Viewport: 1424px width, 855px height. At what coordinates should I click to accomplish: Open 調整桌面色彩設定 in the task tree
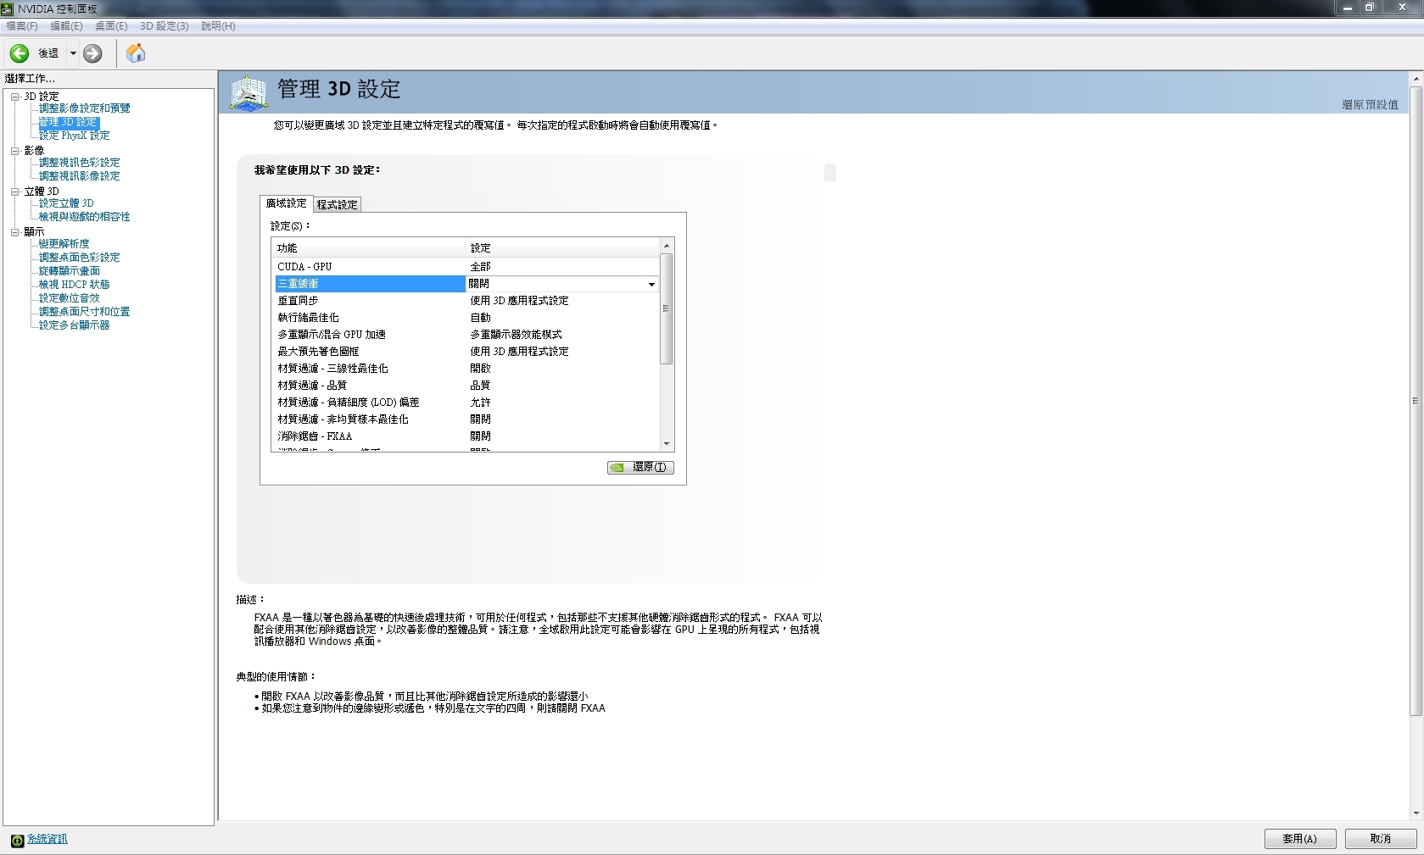(80, 258)
